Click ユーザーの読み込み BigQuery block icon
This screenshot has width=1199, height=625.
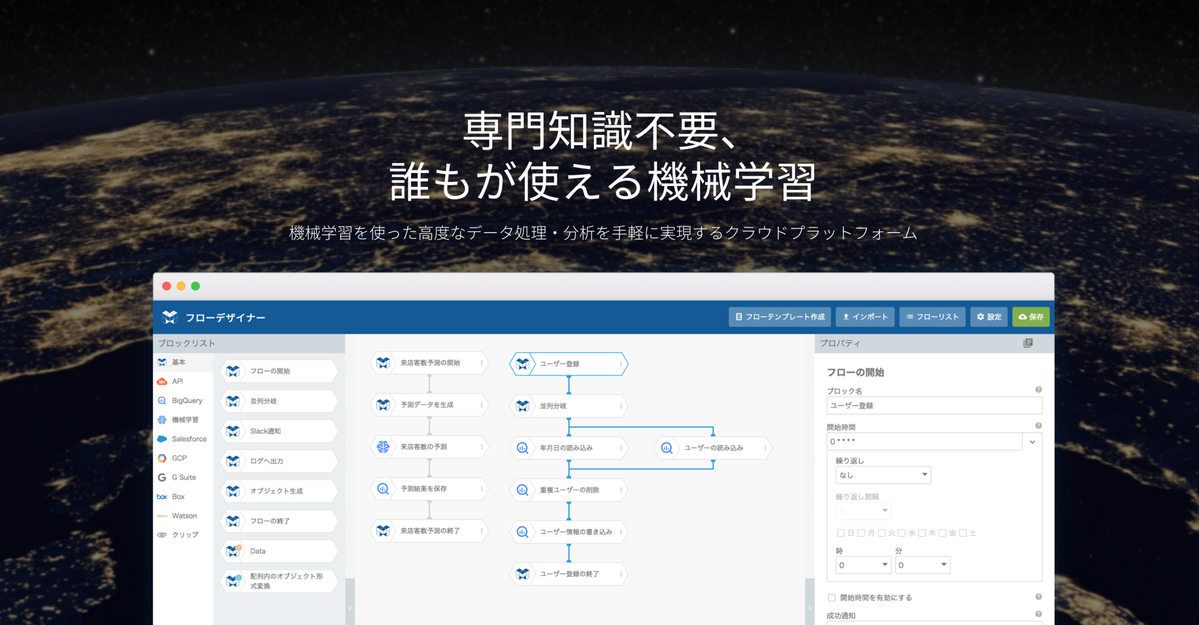(x=667, y=448)
